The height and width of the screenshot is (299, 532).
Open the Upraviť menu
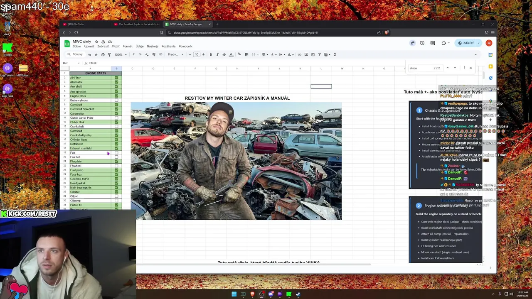tap(89, 47)
